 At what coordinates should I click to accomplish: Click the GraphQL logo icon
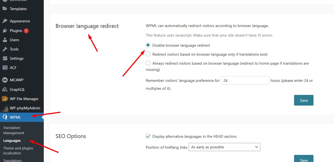point(5,89)
